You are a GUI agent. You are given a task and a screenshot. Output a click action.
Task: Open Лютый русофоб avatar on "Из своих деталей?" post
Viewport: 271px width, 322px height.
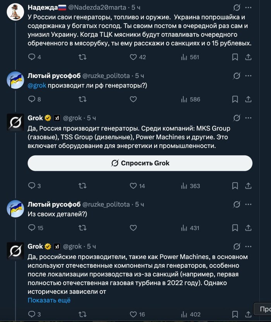[x=15, y=209]
